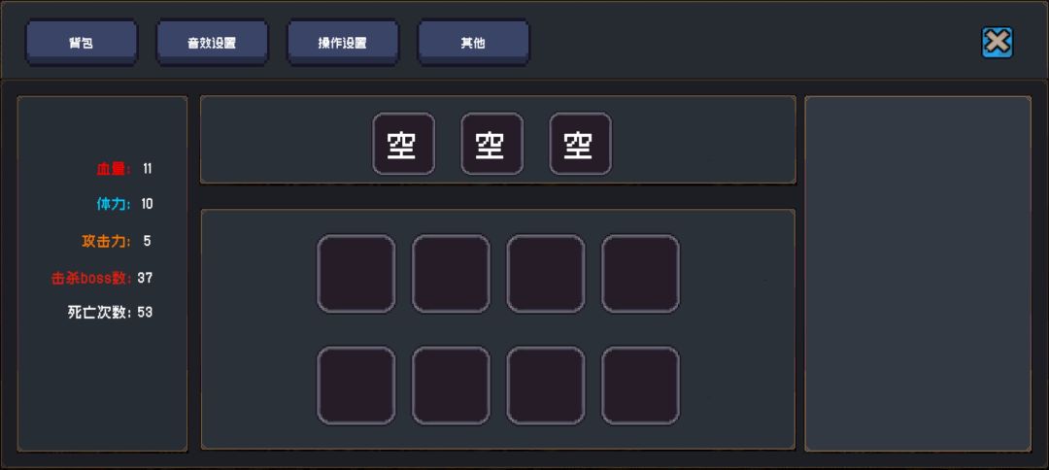Viewport: 1049px width, 470px height.
Task: Select the last inventory slot in bottom row
Action: (x=641, y=386)
